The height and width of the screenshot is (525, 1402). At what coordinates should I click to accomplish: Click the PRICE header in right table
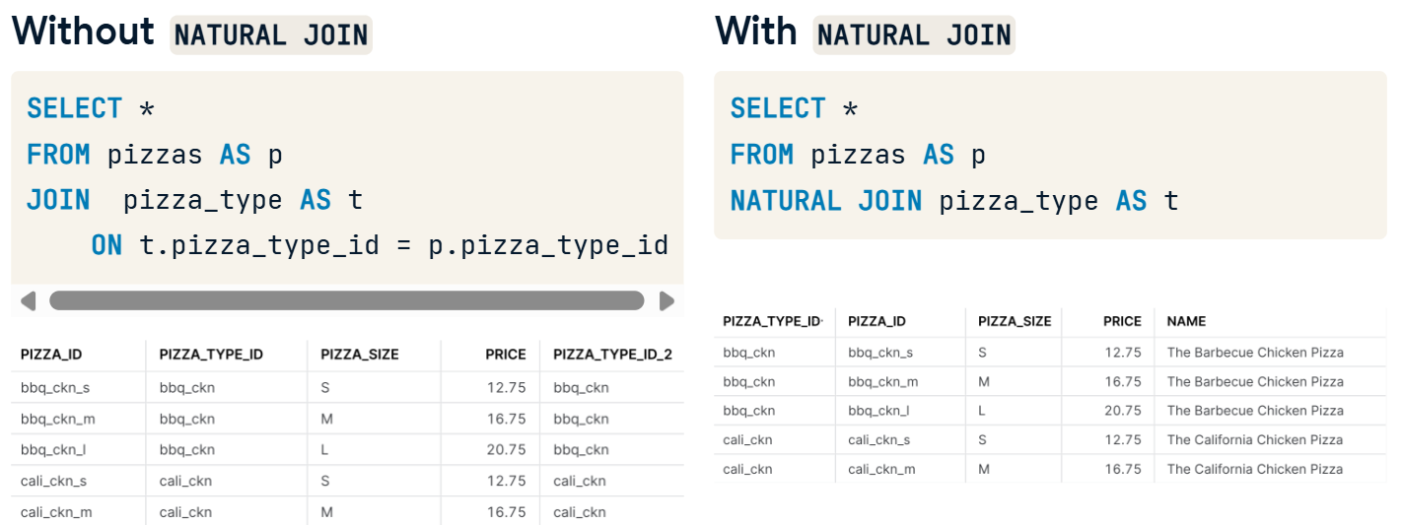coord(1122,321)
